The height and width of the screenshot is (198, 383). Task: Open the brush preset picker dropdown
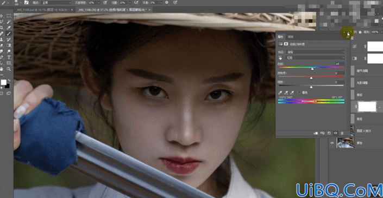tap(20, 2)
